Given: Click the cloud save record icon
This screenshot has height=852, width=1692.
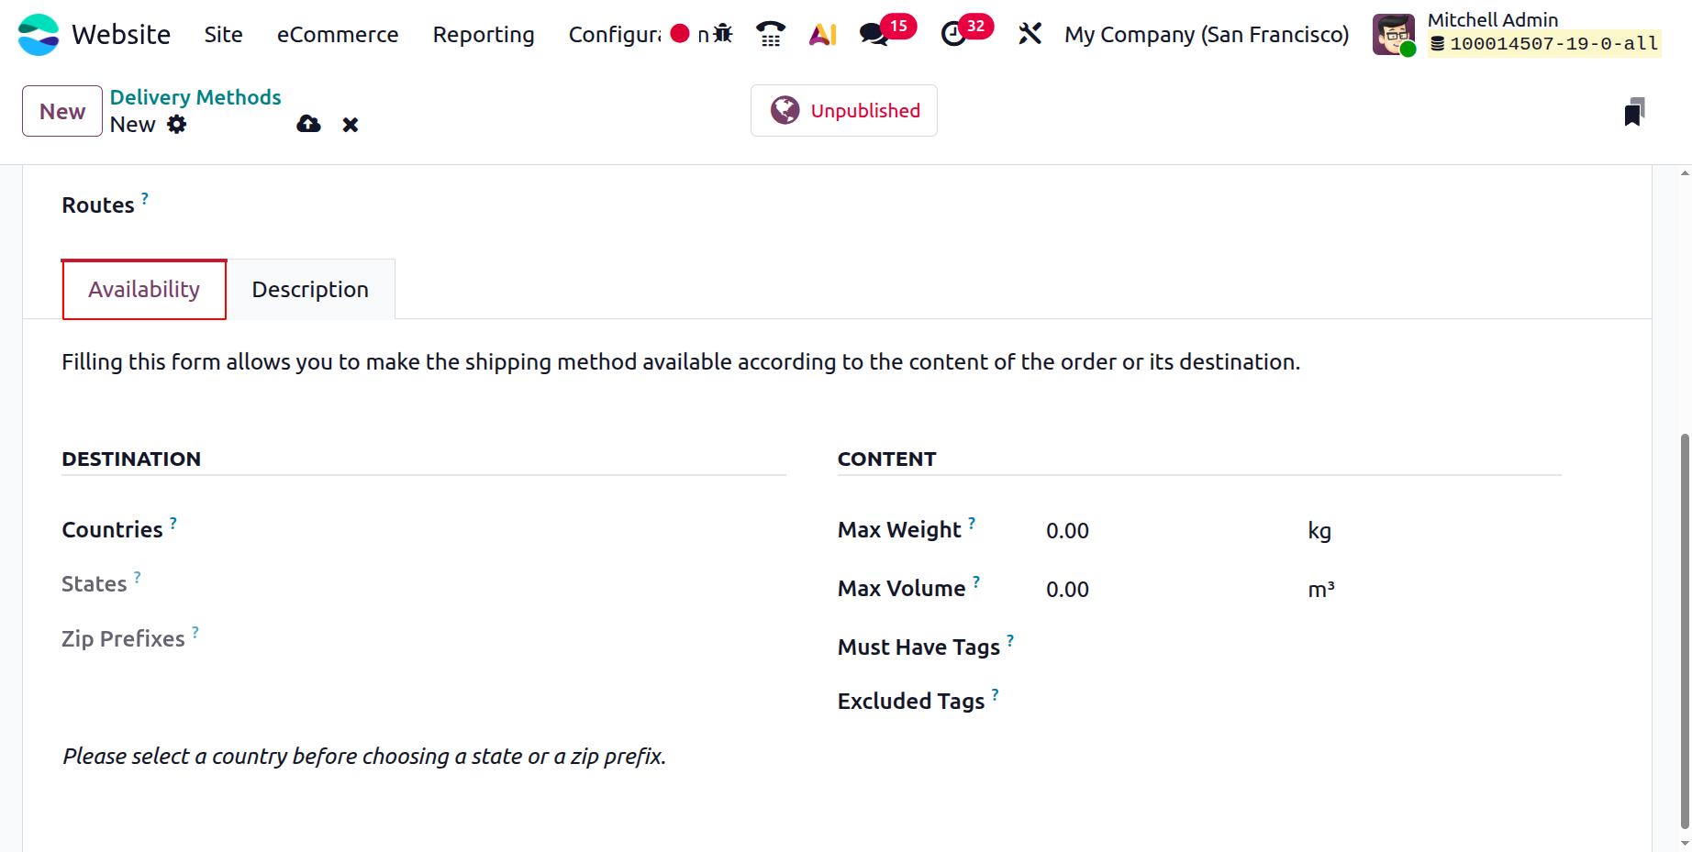Looking at the screenshot, I should click(308, 124).
